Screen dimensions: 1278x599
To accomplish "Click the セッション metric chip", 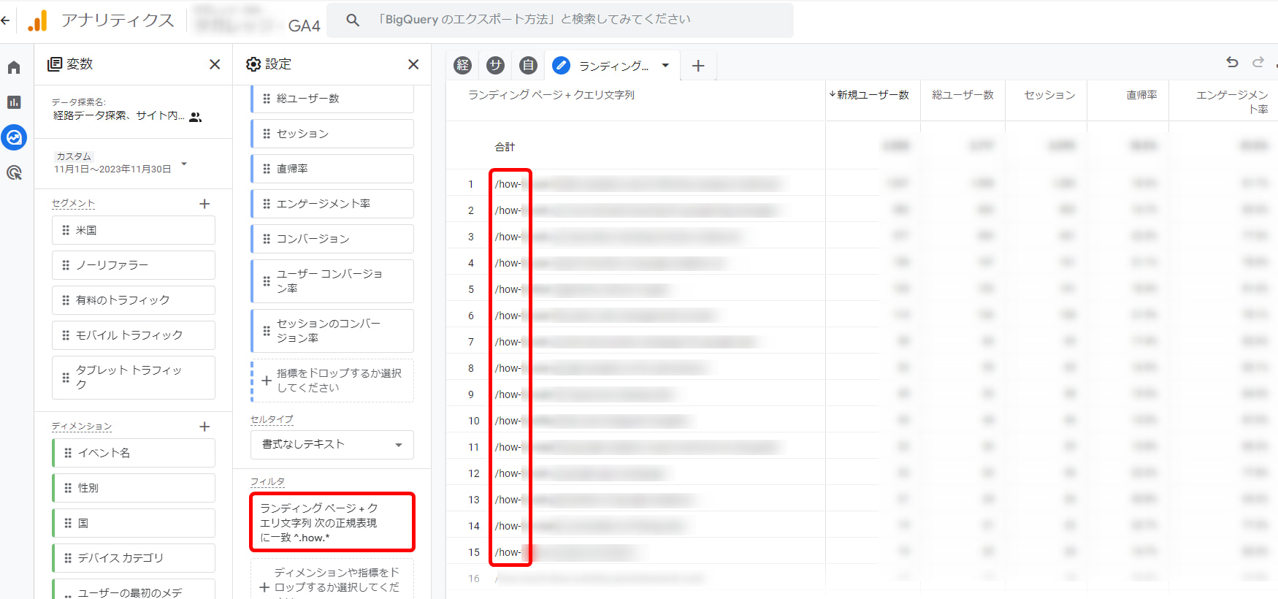I will (332, 134).
